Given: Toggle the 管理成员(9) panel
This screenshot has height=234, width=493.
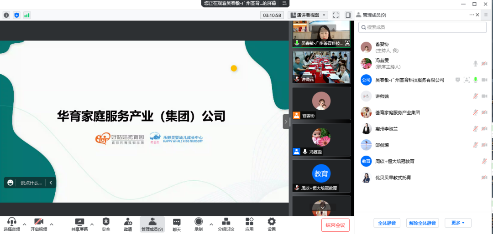Looking at the screenshot, I should pyautogui.click(x=152, y=224).
